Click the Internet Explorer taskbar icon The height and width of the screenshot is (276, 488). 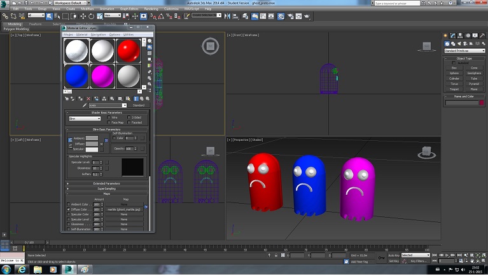[22, 270]
